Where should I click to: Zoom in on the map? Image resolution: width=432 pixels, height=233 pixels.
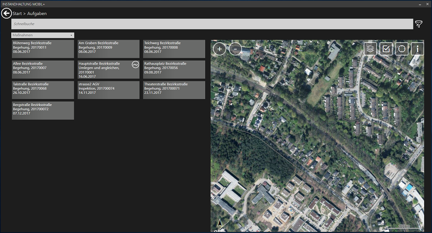pyautogui.click(x=219, y=49)
